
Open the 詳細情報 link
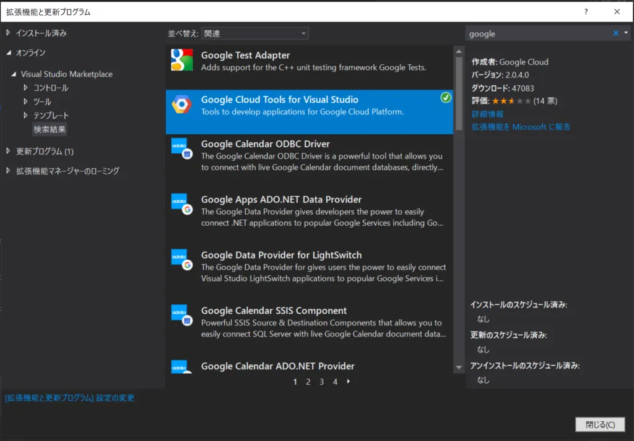point(488,114)
